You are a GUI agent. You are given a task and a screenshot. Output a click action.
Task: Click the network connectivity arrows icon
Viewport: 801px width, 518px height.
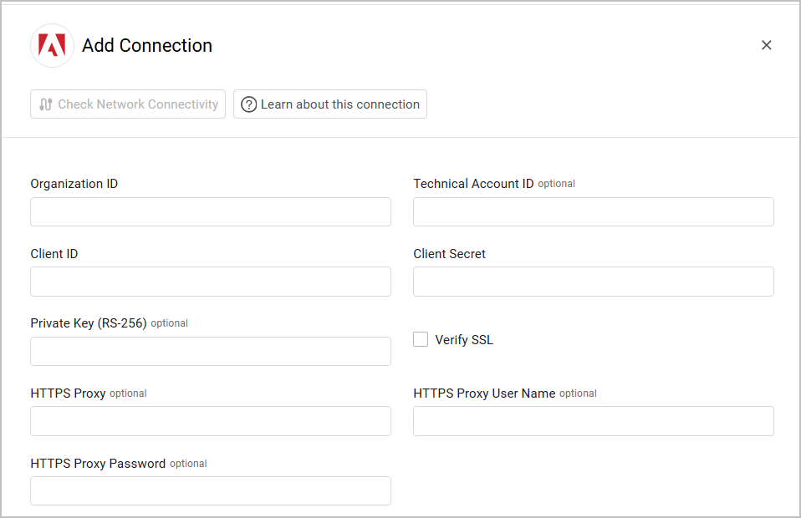[x=46, y=104]
